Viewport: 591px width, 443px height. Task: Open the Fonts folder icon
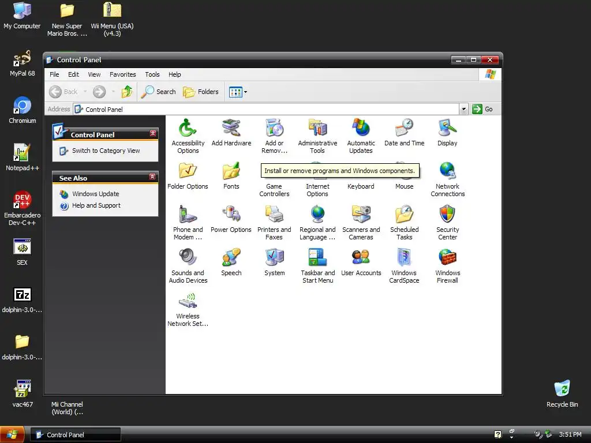pyautogui.click(x=231, y=171)
